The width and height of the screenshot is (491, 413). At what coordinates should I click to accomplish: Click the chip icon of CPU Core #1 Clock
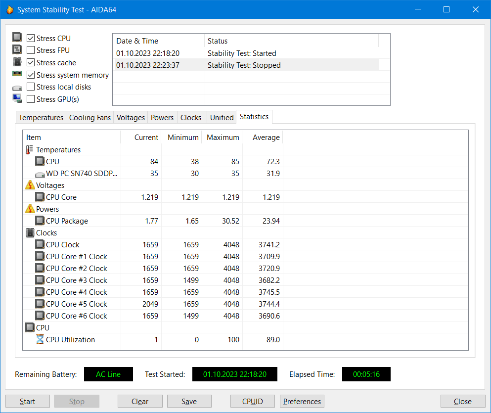pyautogui.click(x=40, y=256)
